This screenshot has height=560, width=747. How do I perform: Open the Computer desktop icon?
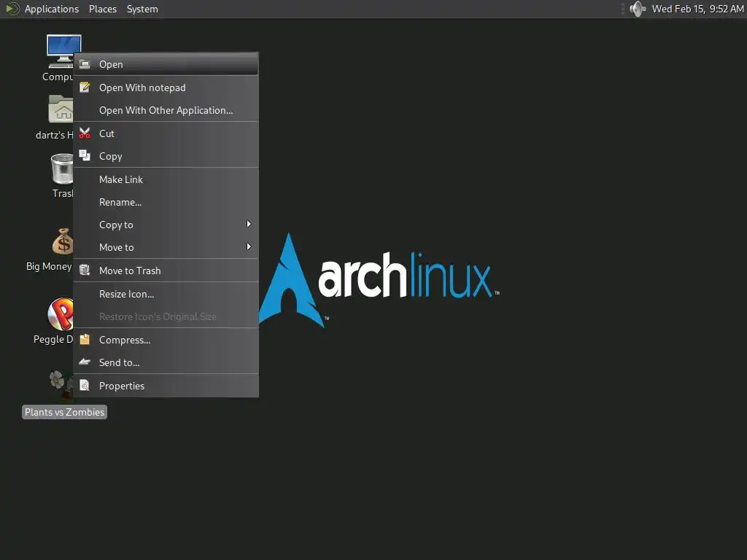pyautogui.click(x=63, y=51)
